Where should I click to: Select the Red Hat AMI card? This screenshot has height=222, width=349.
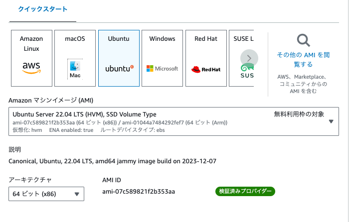[x=206, y=58]
